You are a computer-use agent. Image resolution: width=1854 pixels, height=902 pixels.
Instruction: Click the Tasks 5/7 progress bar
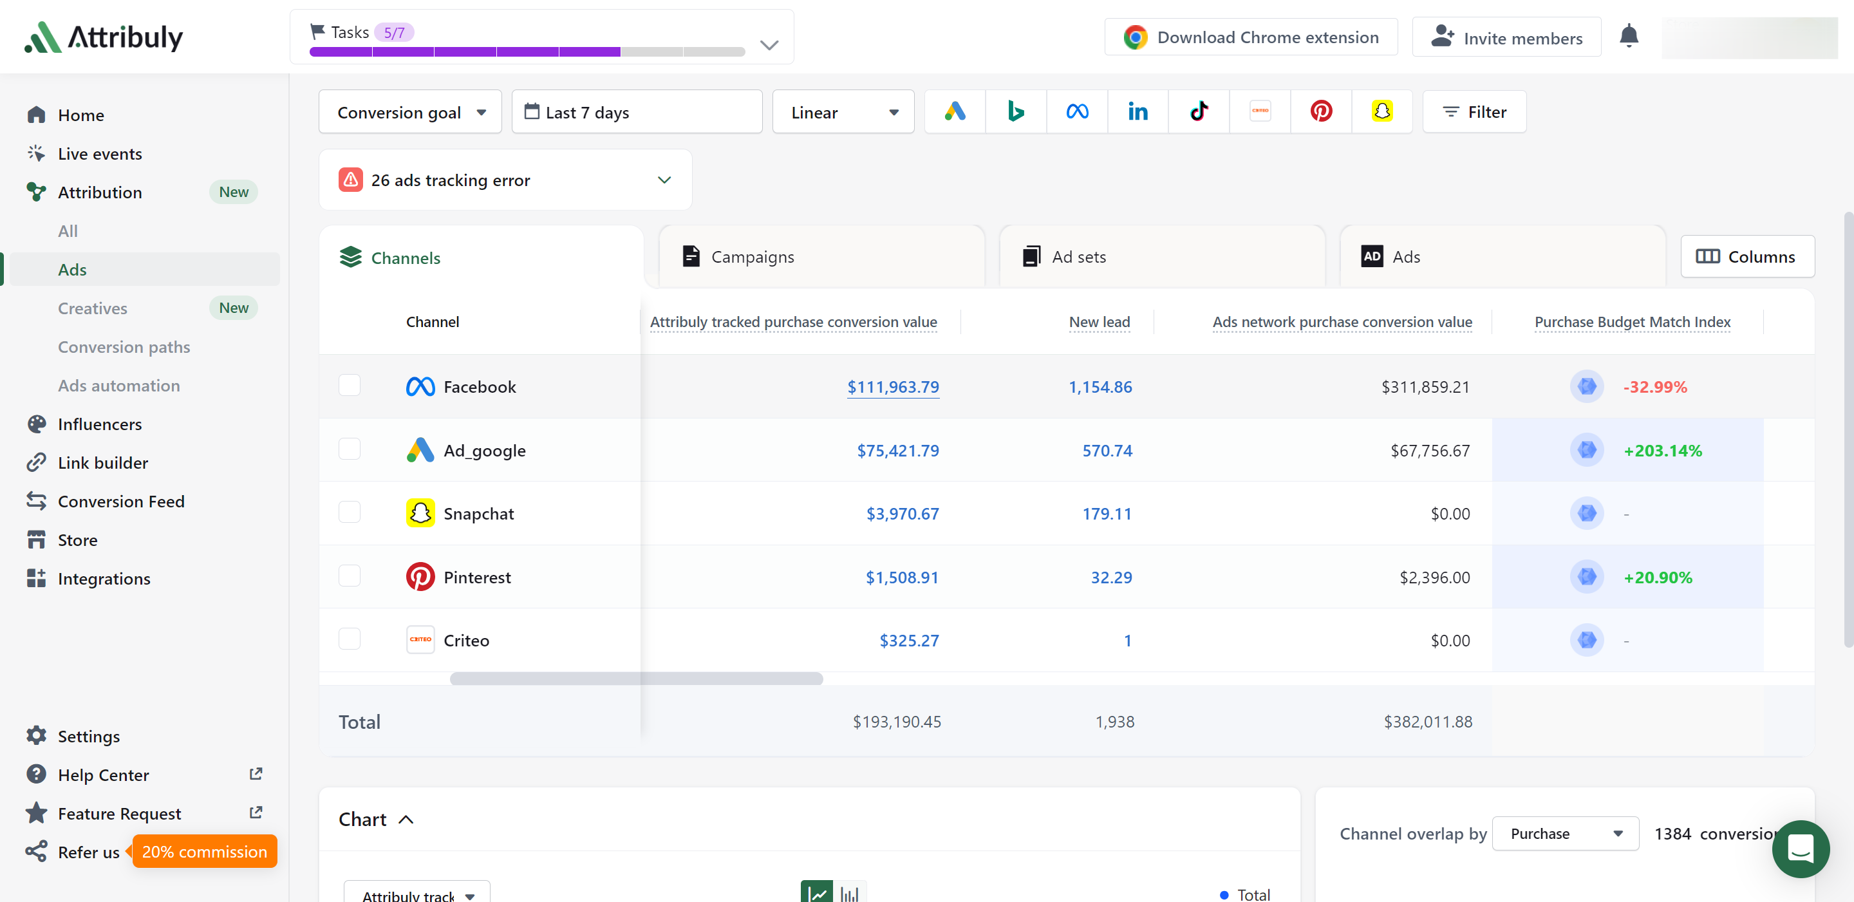point(527,52)
